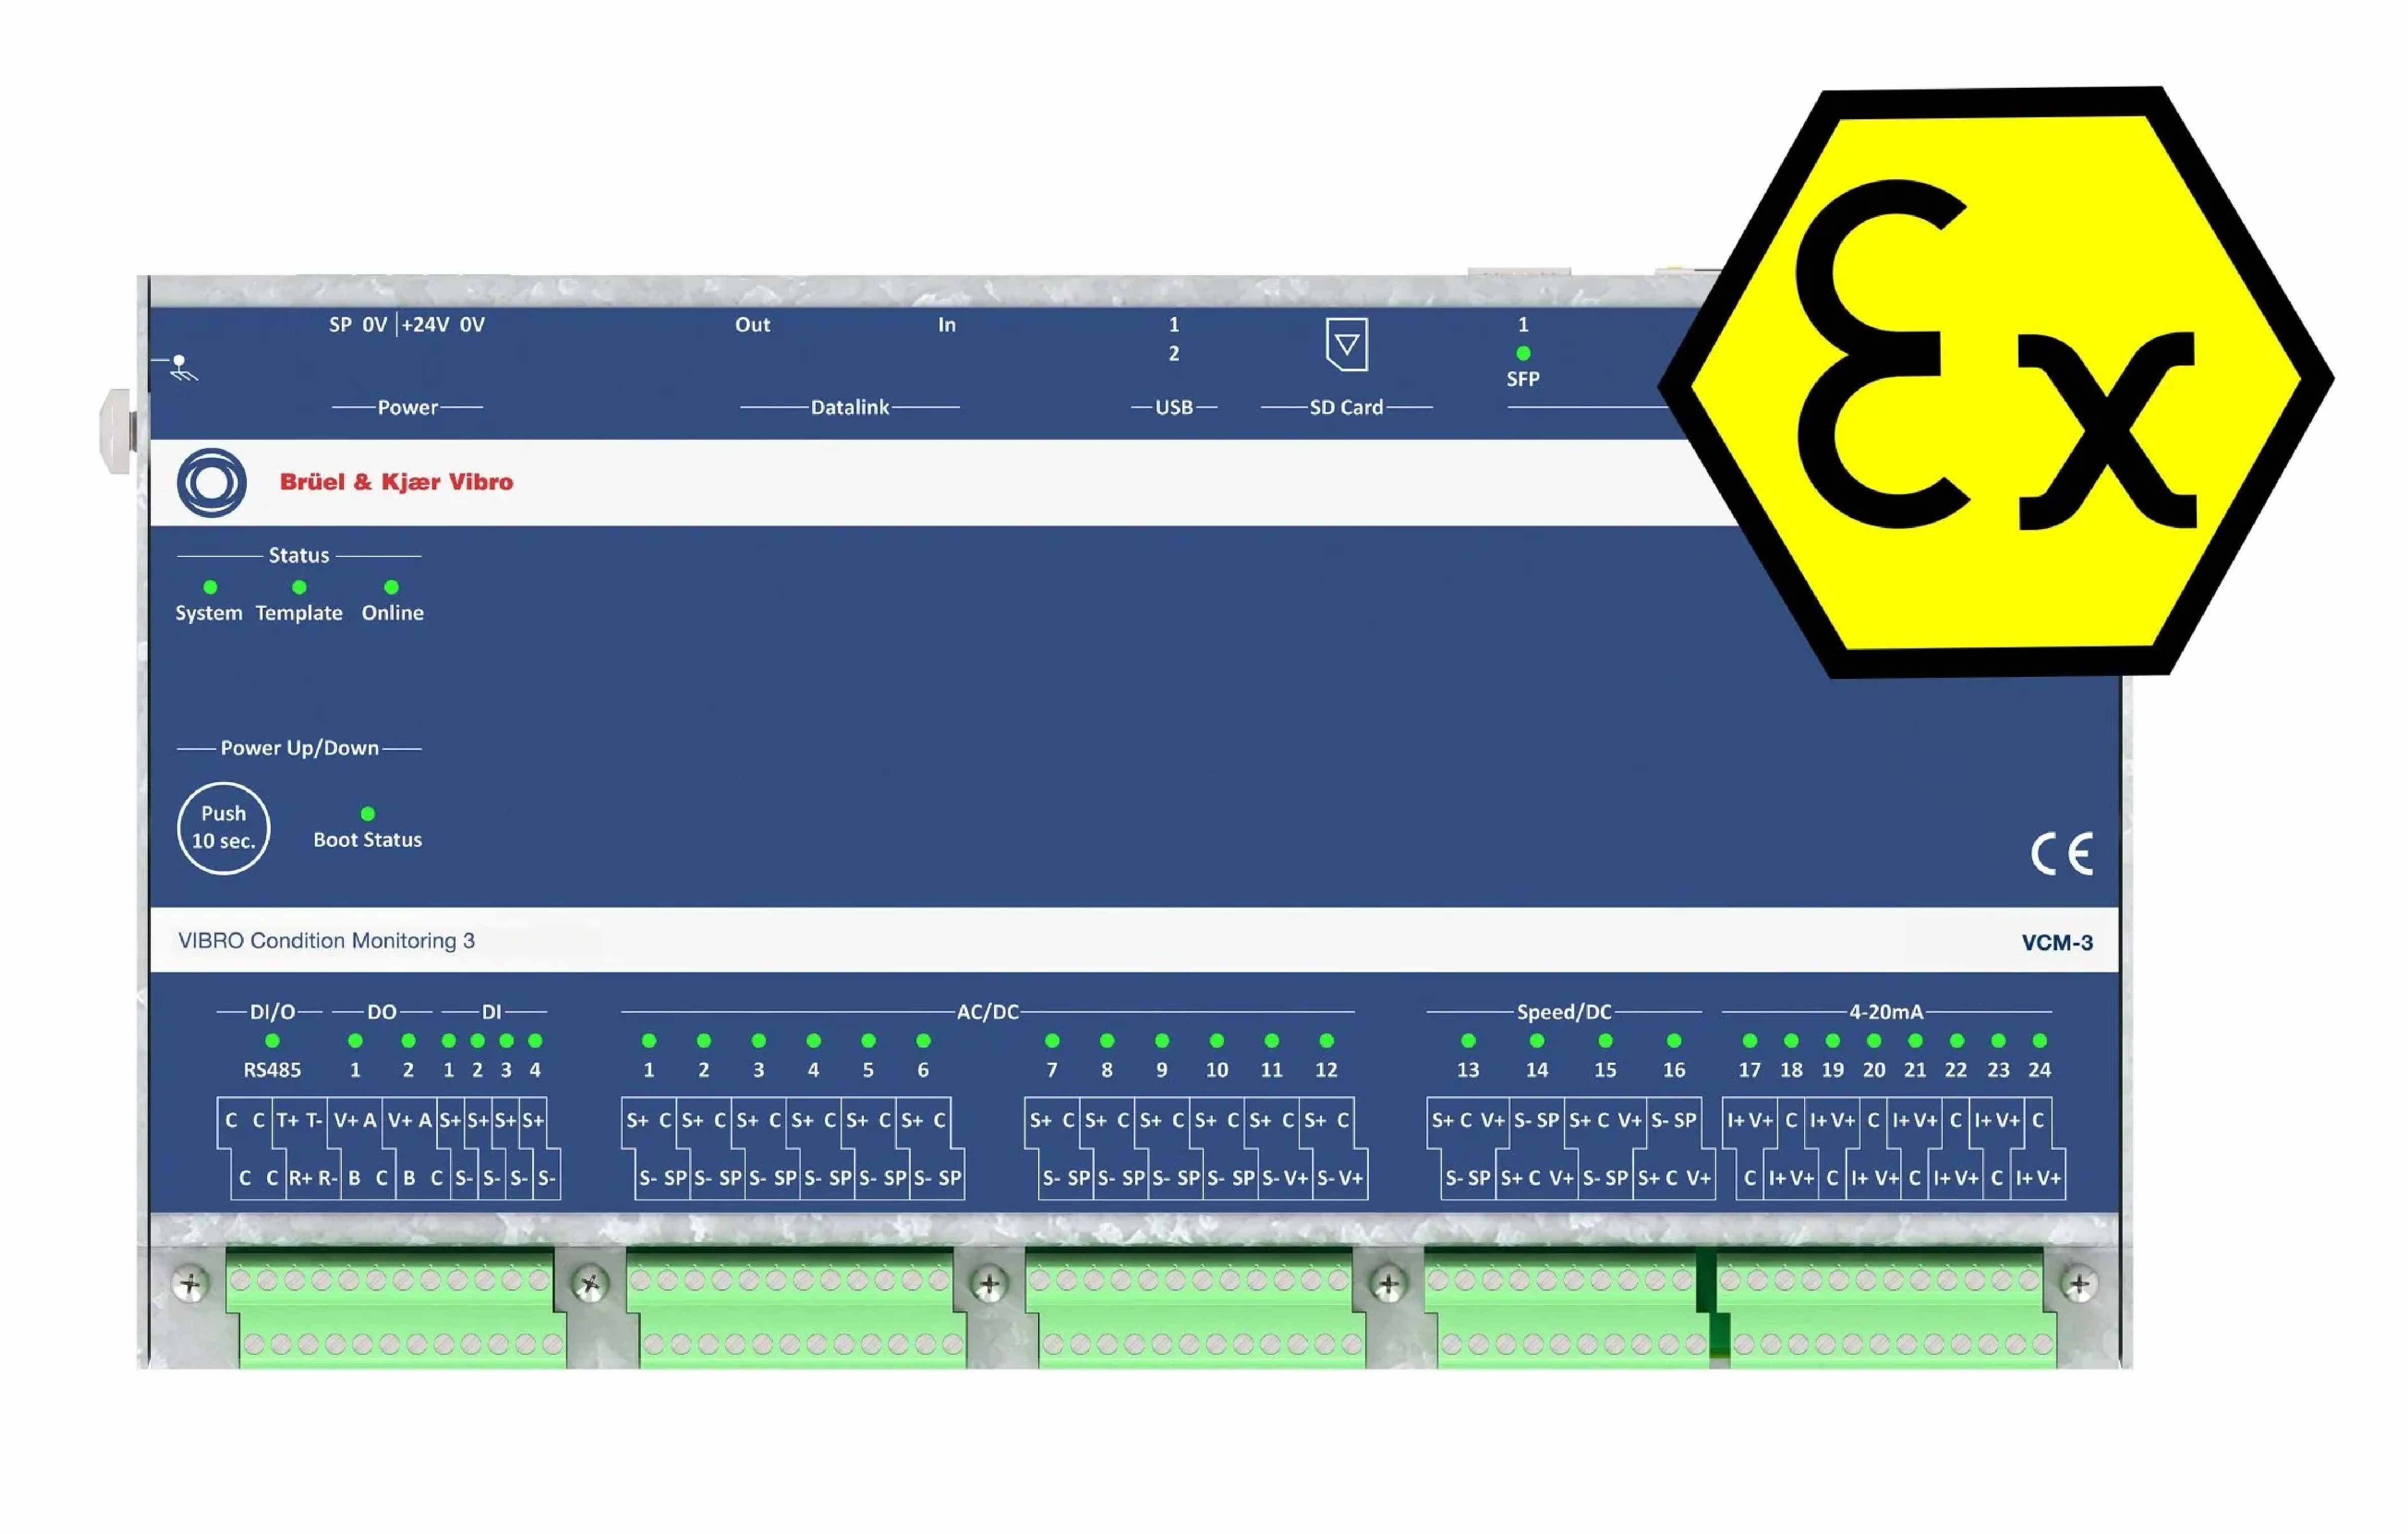Click the Datalink "In" label

(x=947, y=325)
